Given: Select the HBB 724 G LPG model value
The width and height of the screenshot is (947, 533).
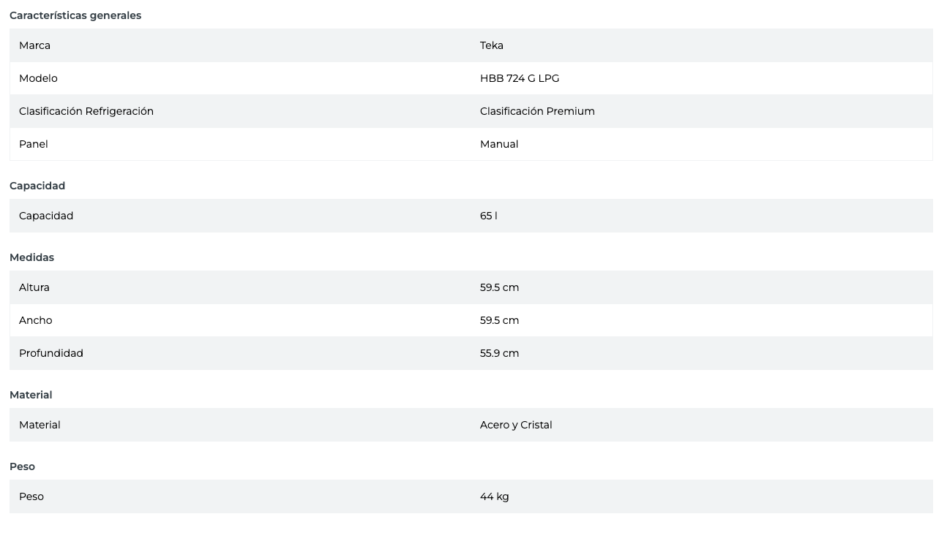Looking at the screenshot, I should (519, 78).
